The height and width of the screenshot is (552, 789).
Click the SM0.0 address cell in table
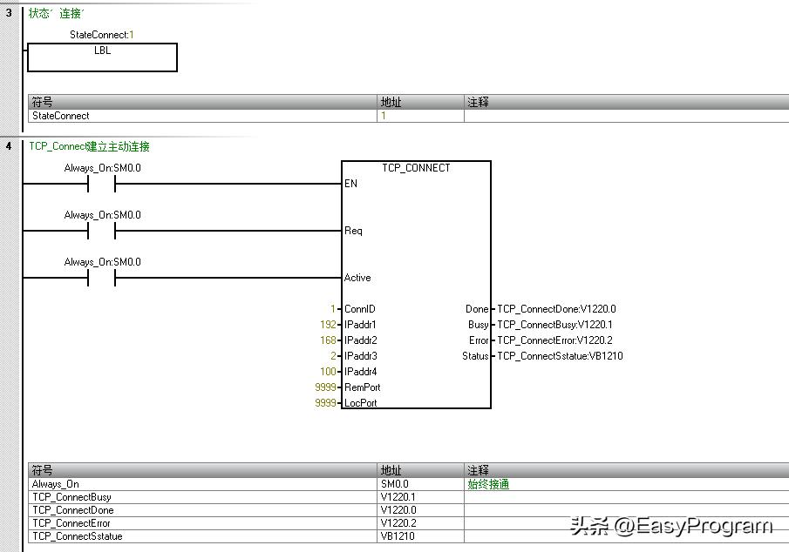click(394, 484)
